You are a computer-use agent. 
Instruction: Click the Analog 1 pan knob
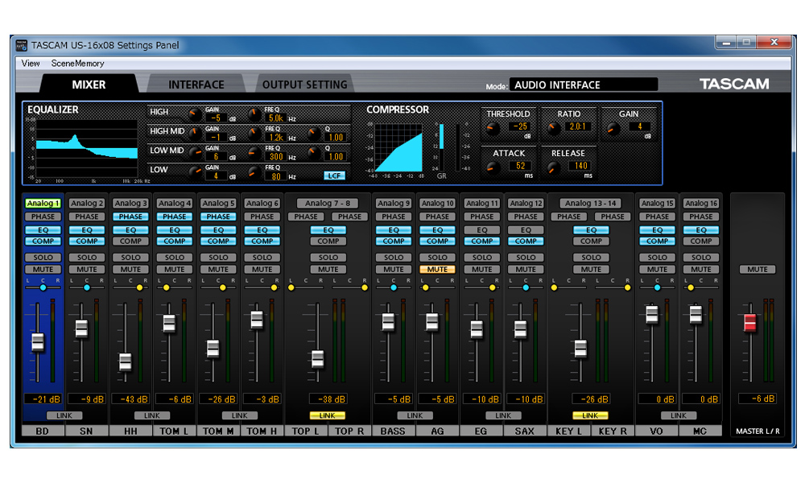click(43, 288)
